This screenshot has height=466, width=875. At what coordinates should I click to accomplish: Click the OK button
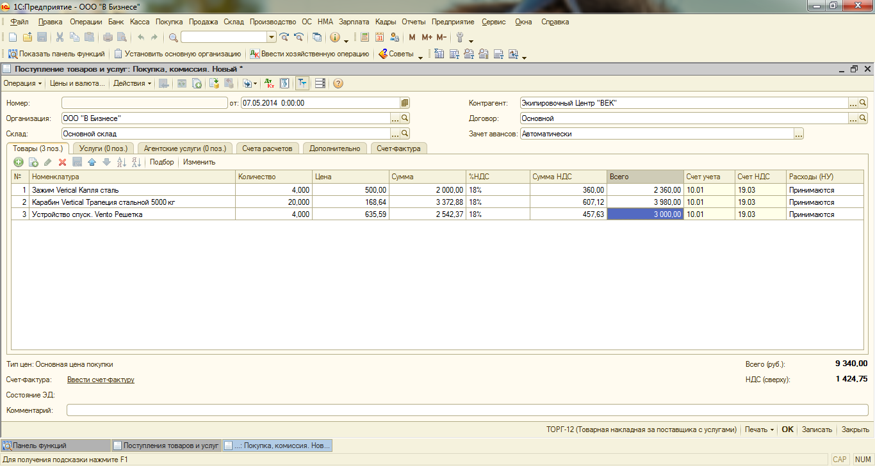click(787, 430)
